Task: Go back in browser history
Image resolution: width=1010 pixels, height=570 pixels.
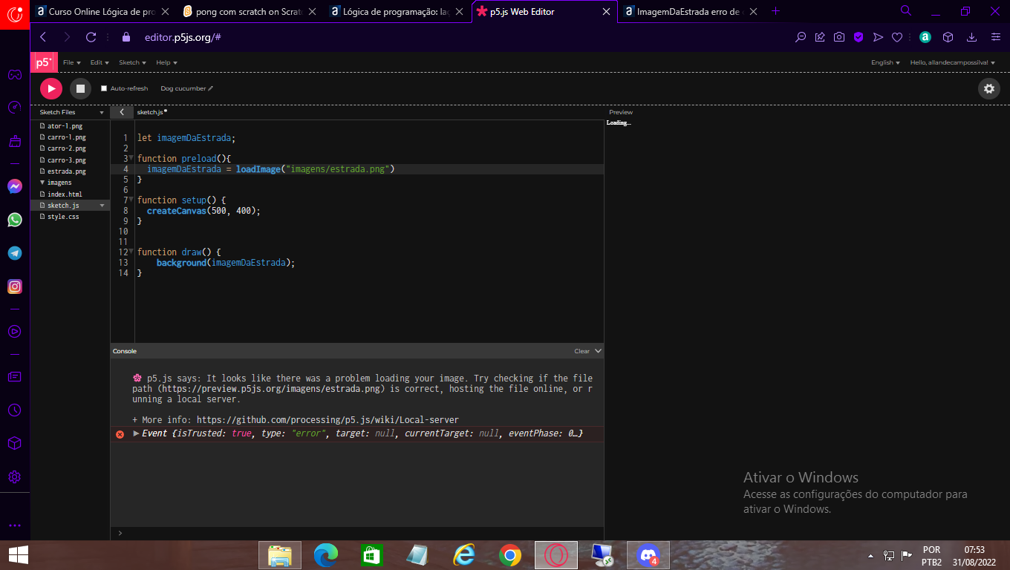Action: coord(43,37)
